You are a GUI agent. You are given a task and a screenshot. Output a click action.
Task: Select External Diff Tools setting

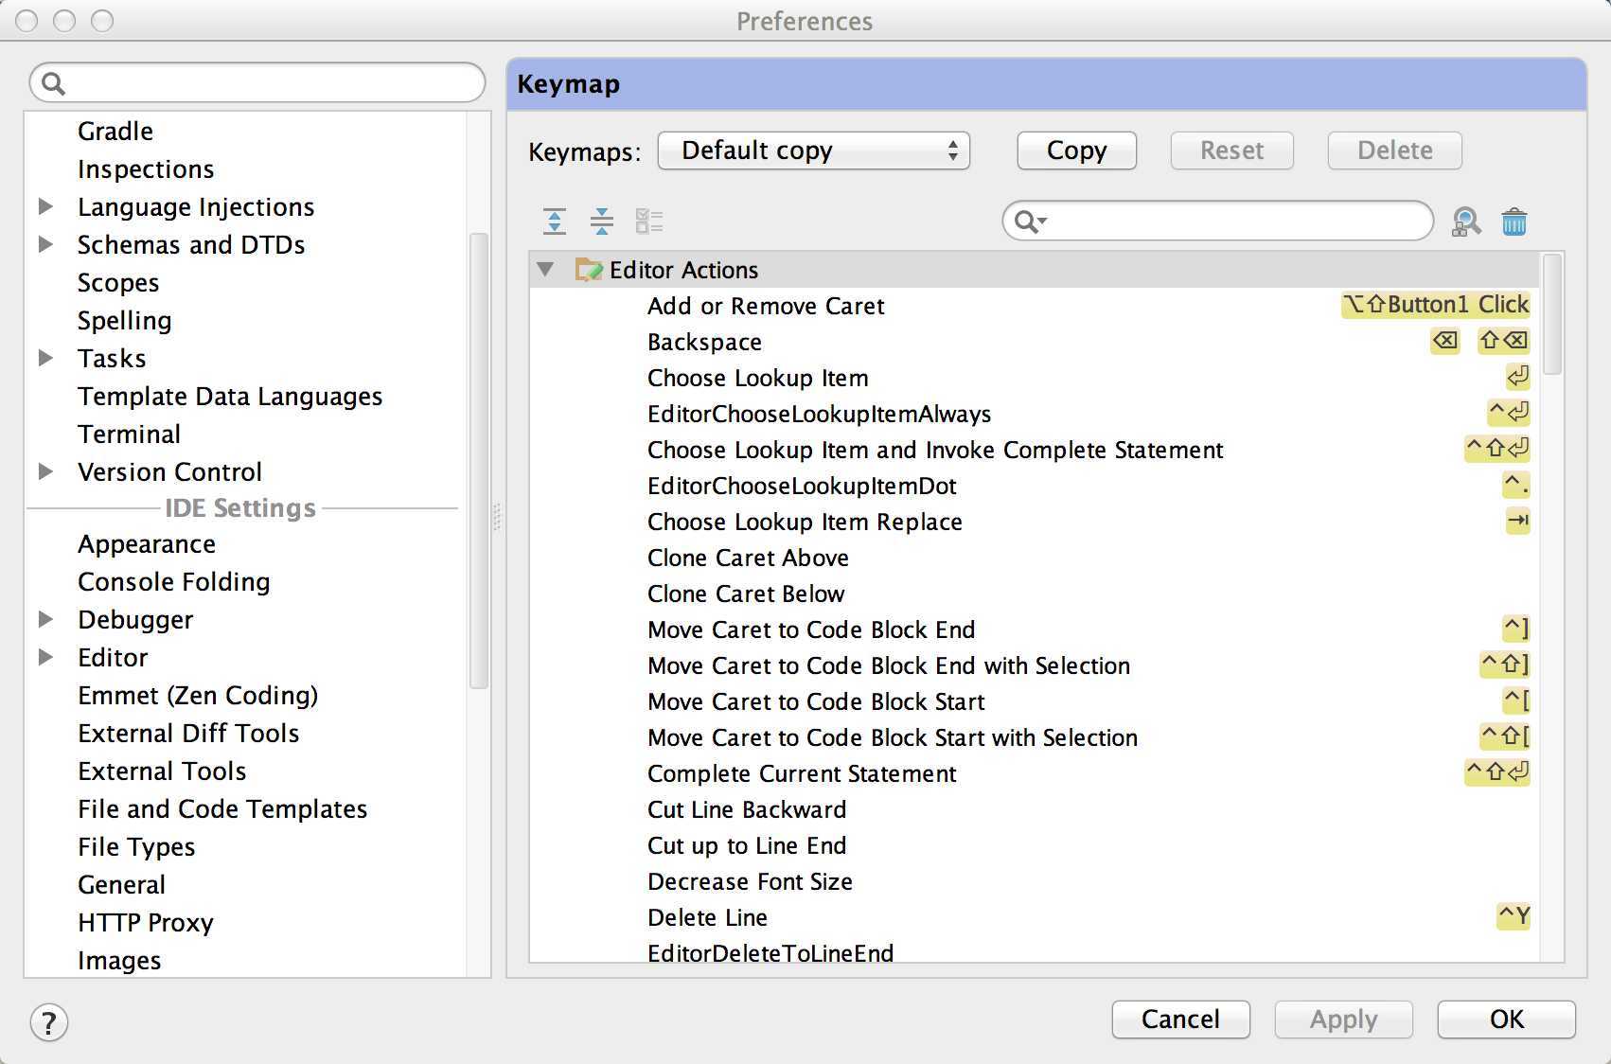tap(188, 733)
